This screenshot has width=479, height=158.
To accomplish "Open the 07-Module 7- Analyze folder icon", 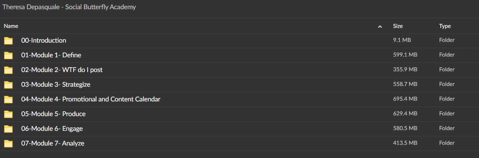I will click(x=8, y=144).
